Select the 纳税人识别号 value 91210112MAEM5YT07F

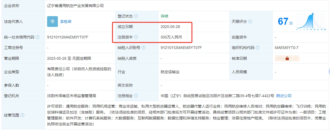[x=181, y=48]
